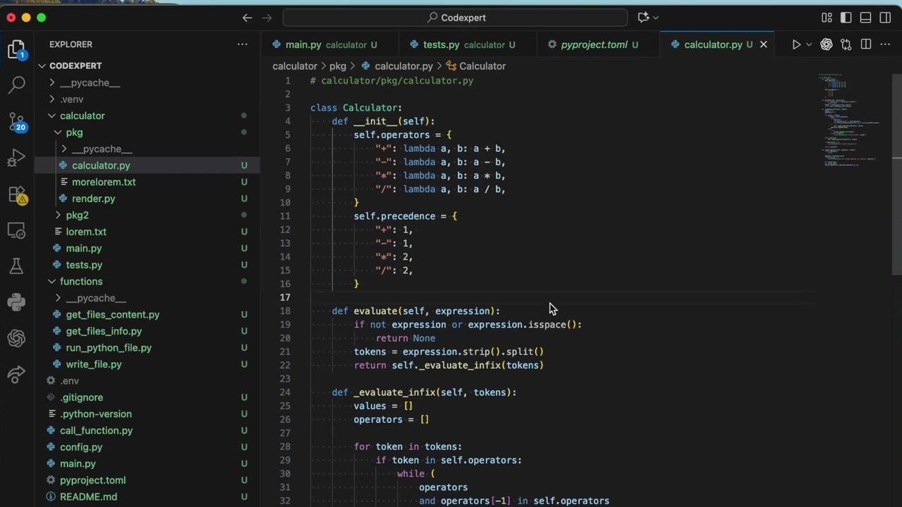
Task: Split the editor to the right
Action: tap(866, 44)
